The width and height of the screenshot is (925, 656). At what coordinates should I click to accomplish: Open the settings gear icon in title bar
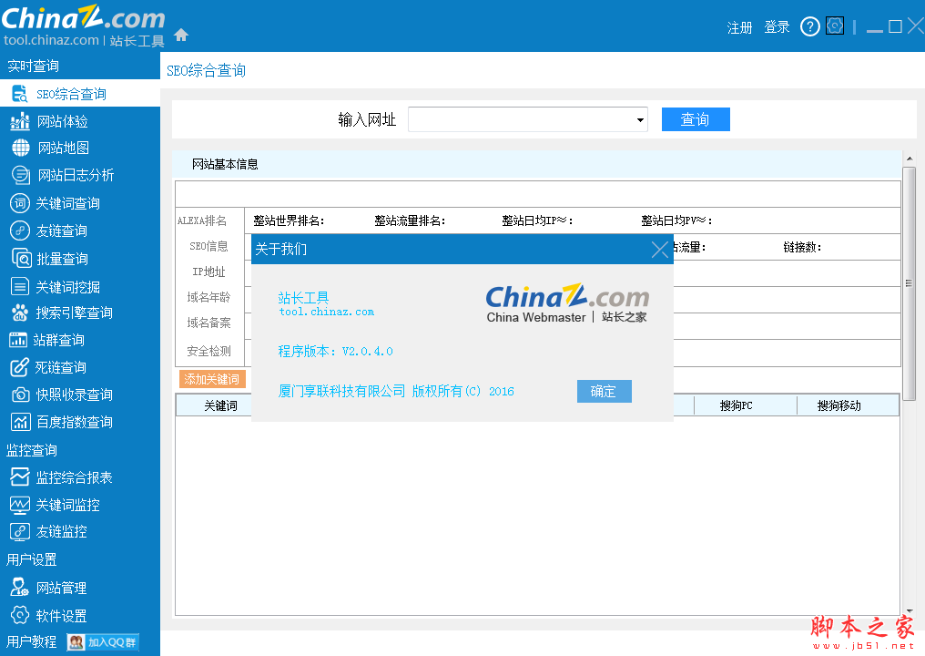[x=835, y=26]
